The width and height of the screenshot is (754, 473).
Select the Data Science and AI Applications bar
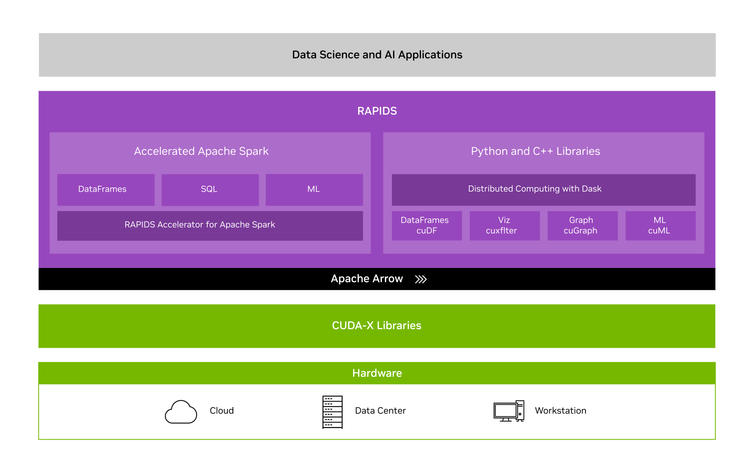(377, 55)
